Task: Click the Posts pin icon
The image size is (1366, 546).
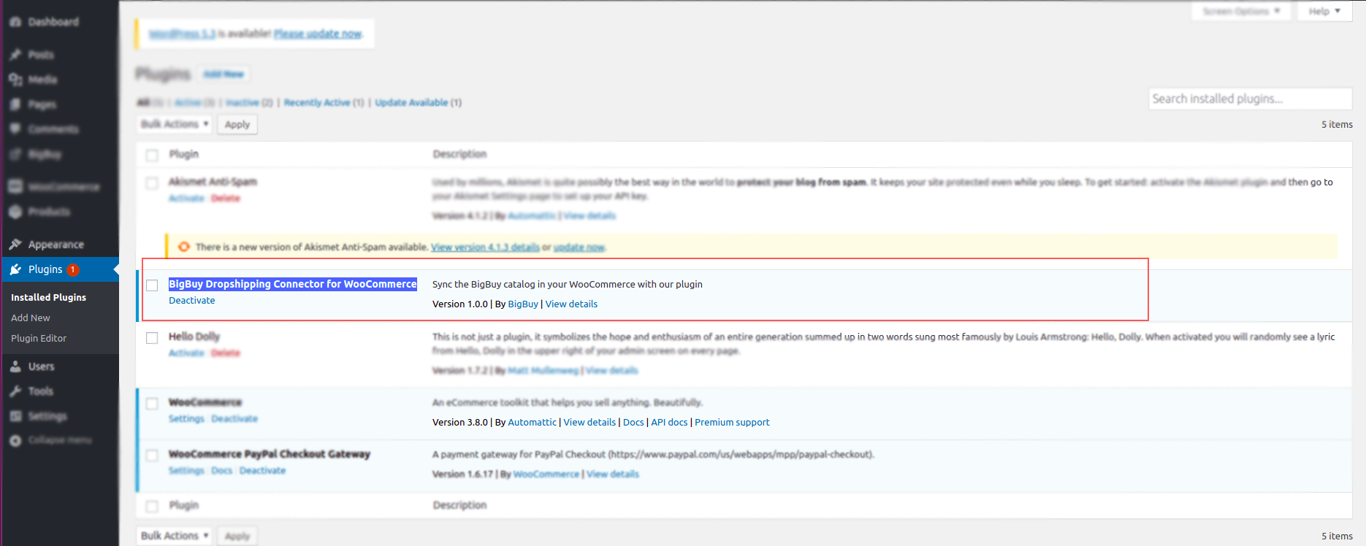Action: 15,55
